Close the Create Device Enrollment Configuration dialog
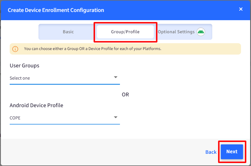The height and width of the screenshot is (166, 251). (240, 9)
